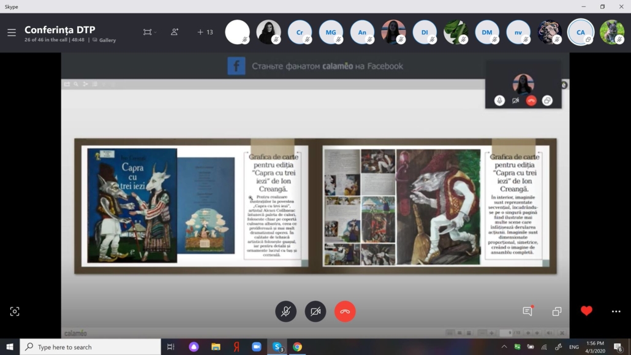Toggle microphone in the floating self-view panel
Viewport: 631px width, 355px height.
[x=500, y=101]
